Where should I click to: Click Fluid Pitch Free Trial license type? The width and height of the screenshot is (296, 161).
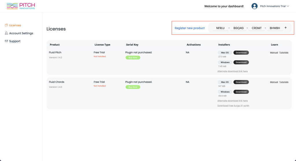coord(99,52)
